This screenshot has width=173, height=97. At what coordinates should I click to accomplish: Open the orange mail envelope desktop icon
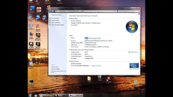coord(32,56)
